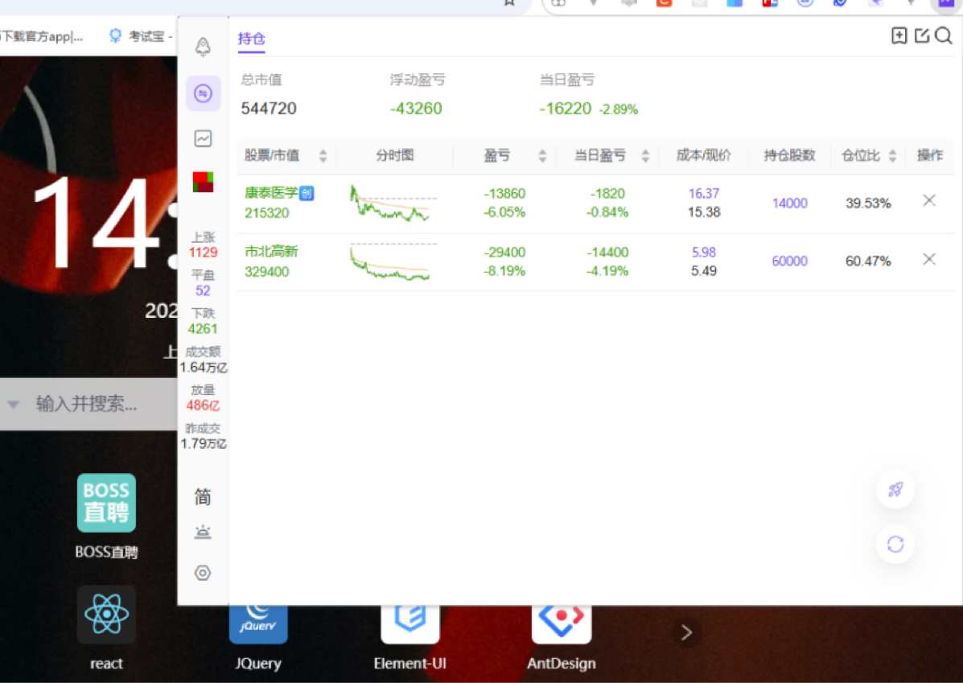Click the 创 badge beside 康泰医学
Image resolution: width=963 pixels, height=683 pixels.
click(x=307, y=193)
